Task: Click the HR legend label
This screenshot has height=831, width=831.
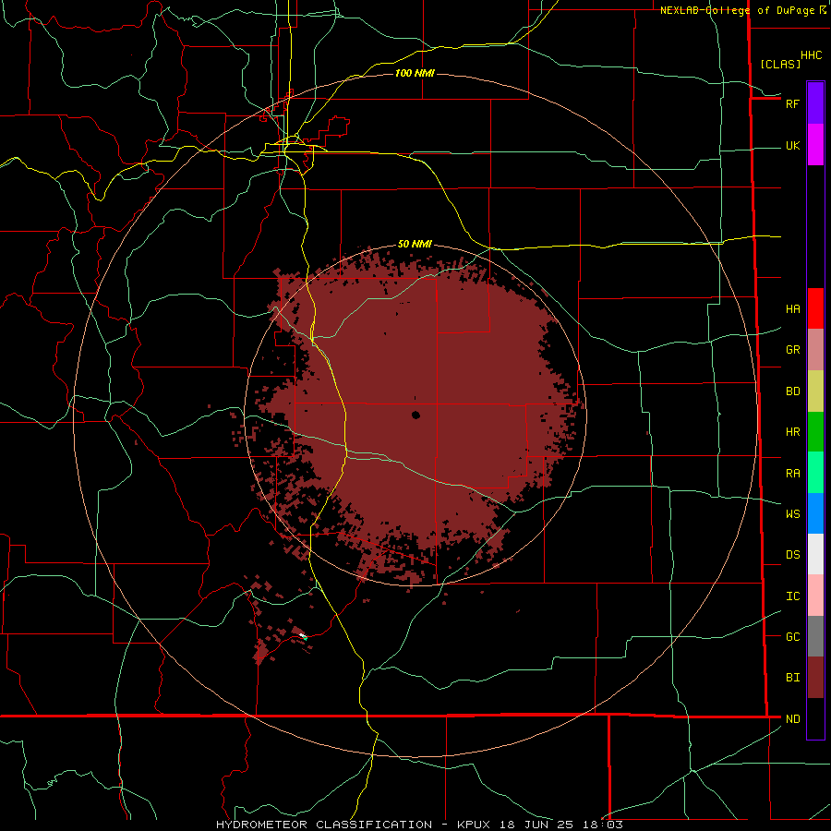Action: pyautogui.click(x=793, y=432)
